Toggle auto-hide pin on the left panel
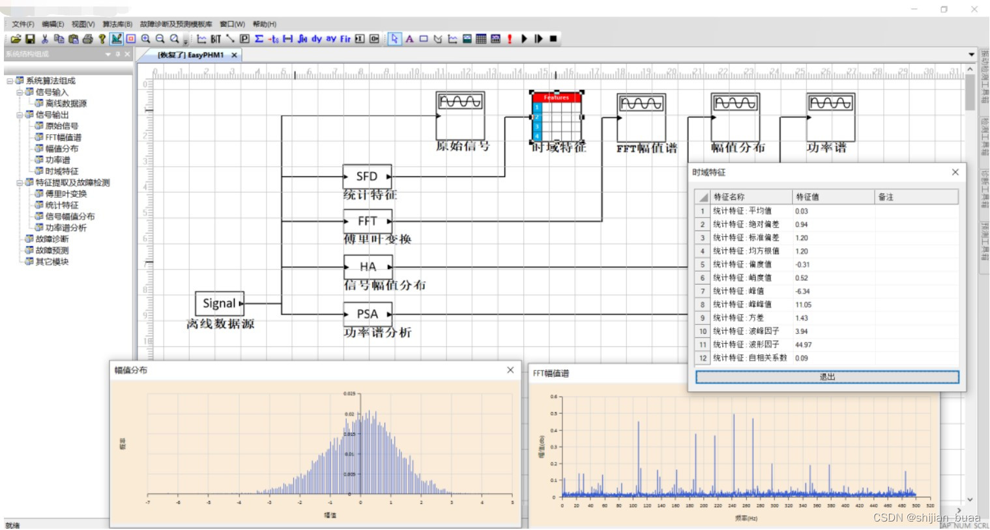The image size is (990, 530). (x=117, y=55)
